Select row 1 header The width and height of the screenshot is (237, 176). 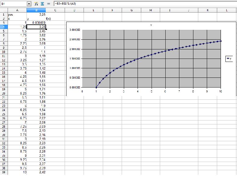point(3,14)
